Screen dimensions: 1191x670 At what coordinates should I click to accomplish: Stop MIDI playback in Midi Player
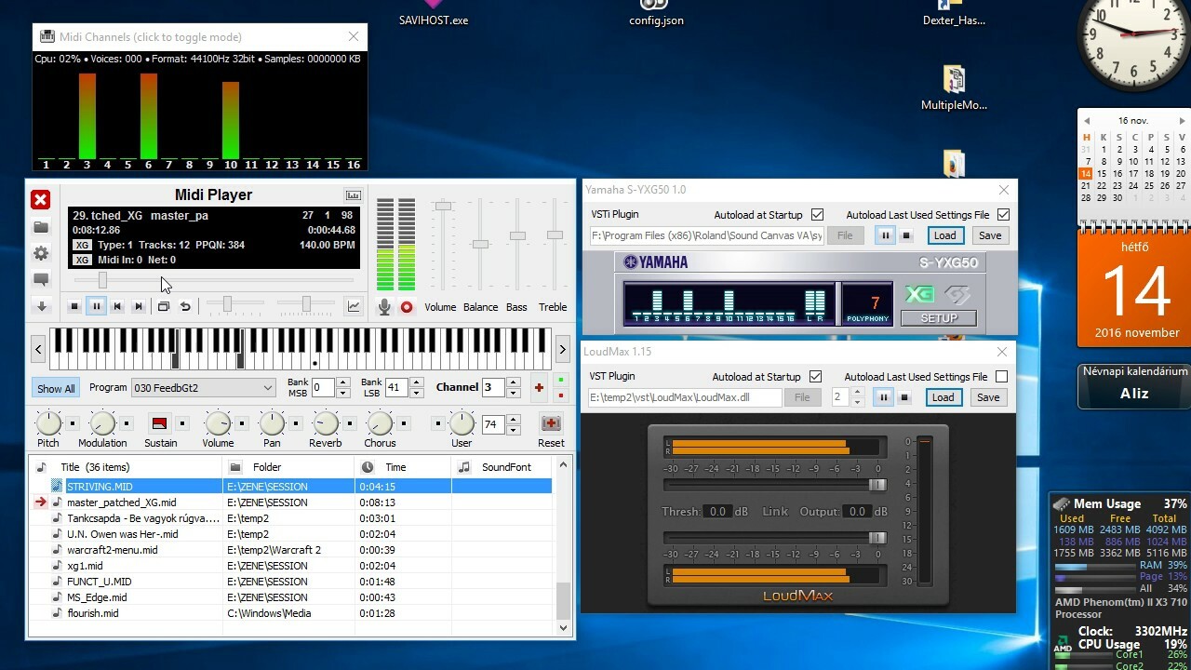point(75,306)
